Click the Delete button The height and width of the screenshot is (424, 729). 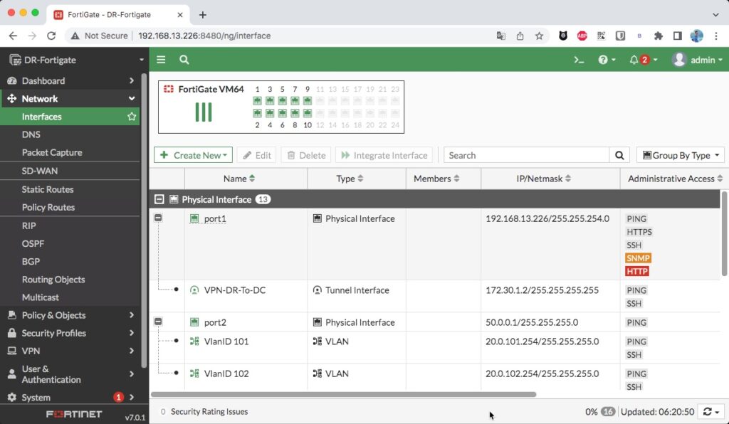(x=306, y=155)
